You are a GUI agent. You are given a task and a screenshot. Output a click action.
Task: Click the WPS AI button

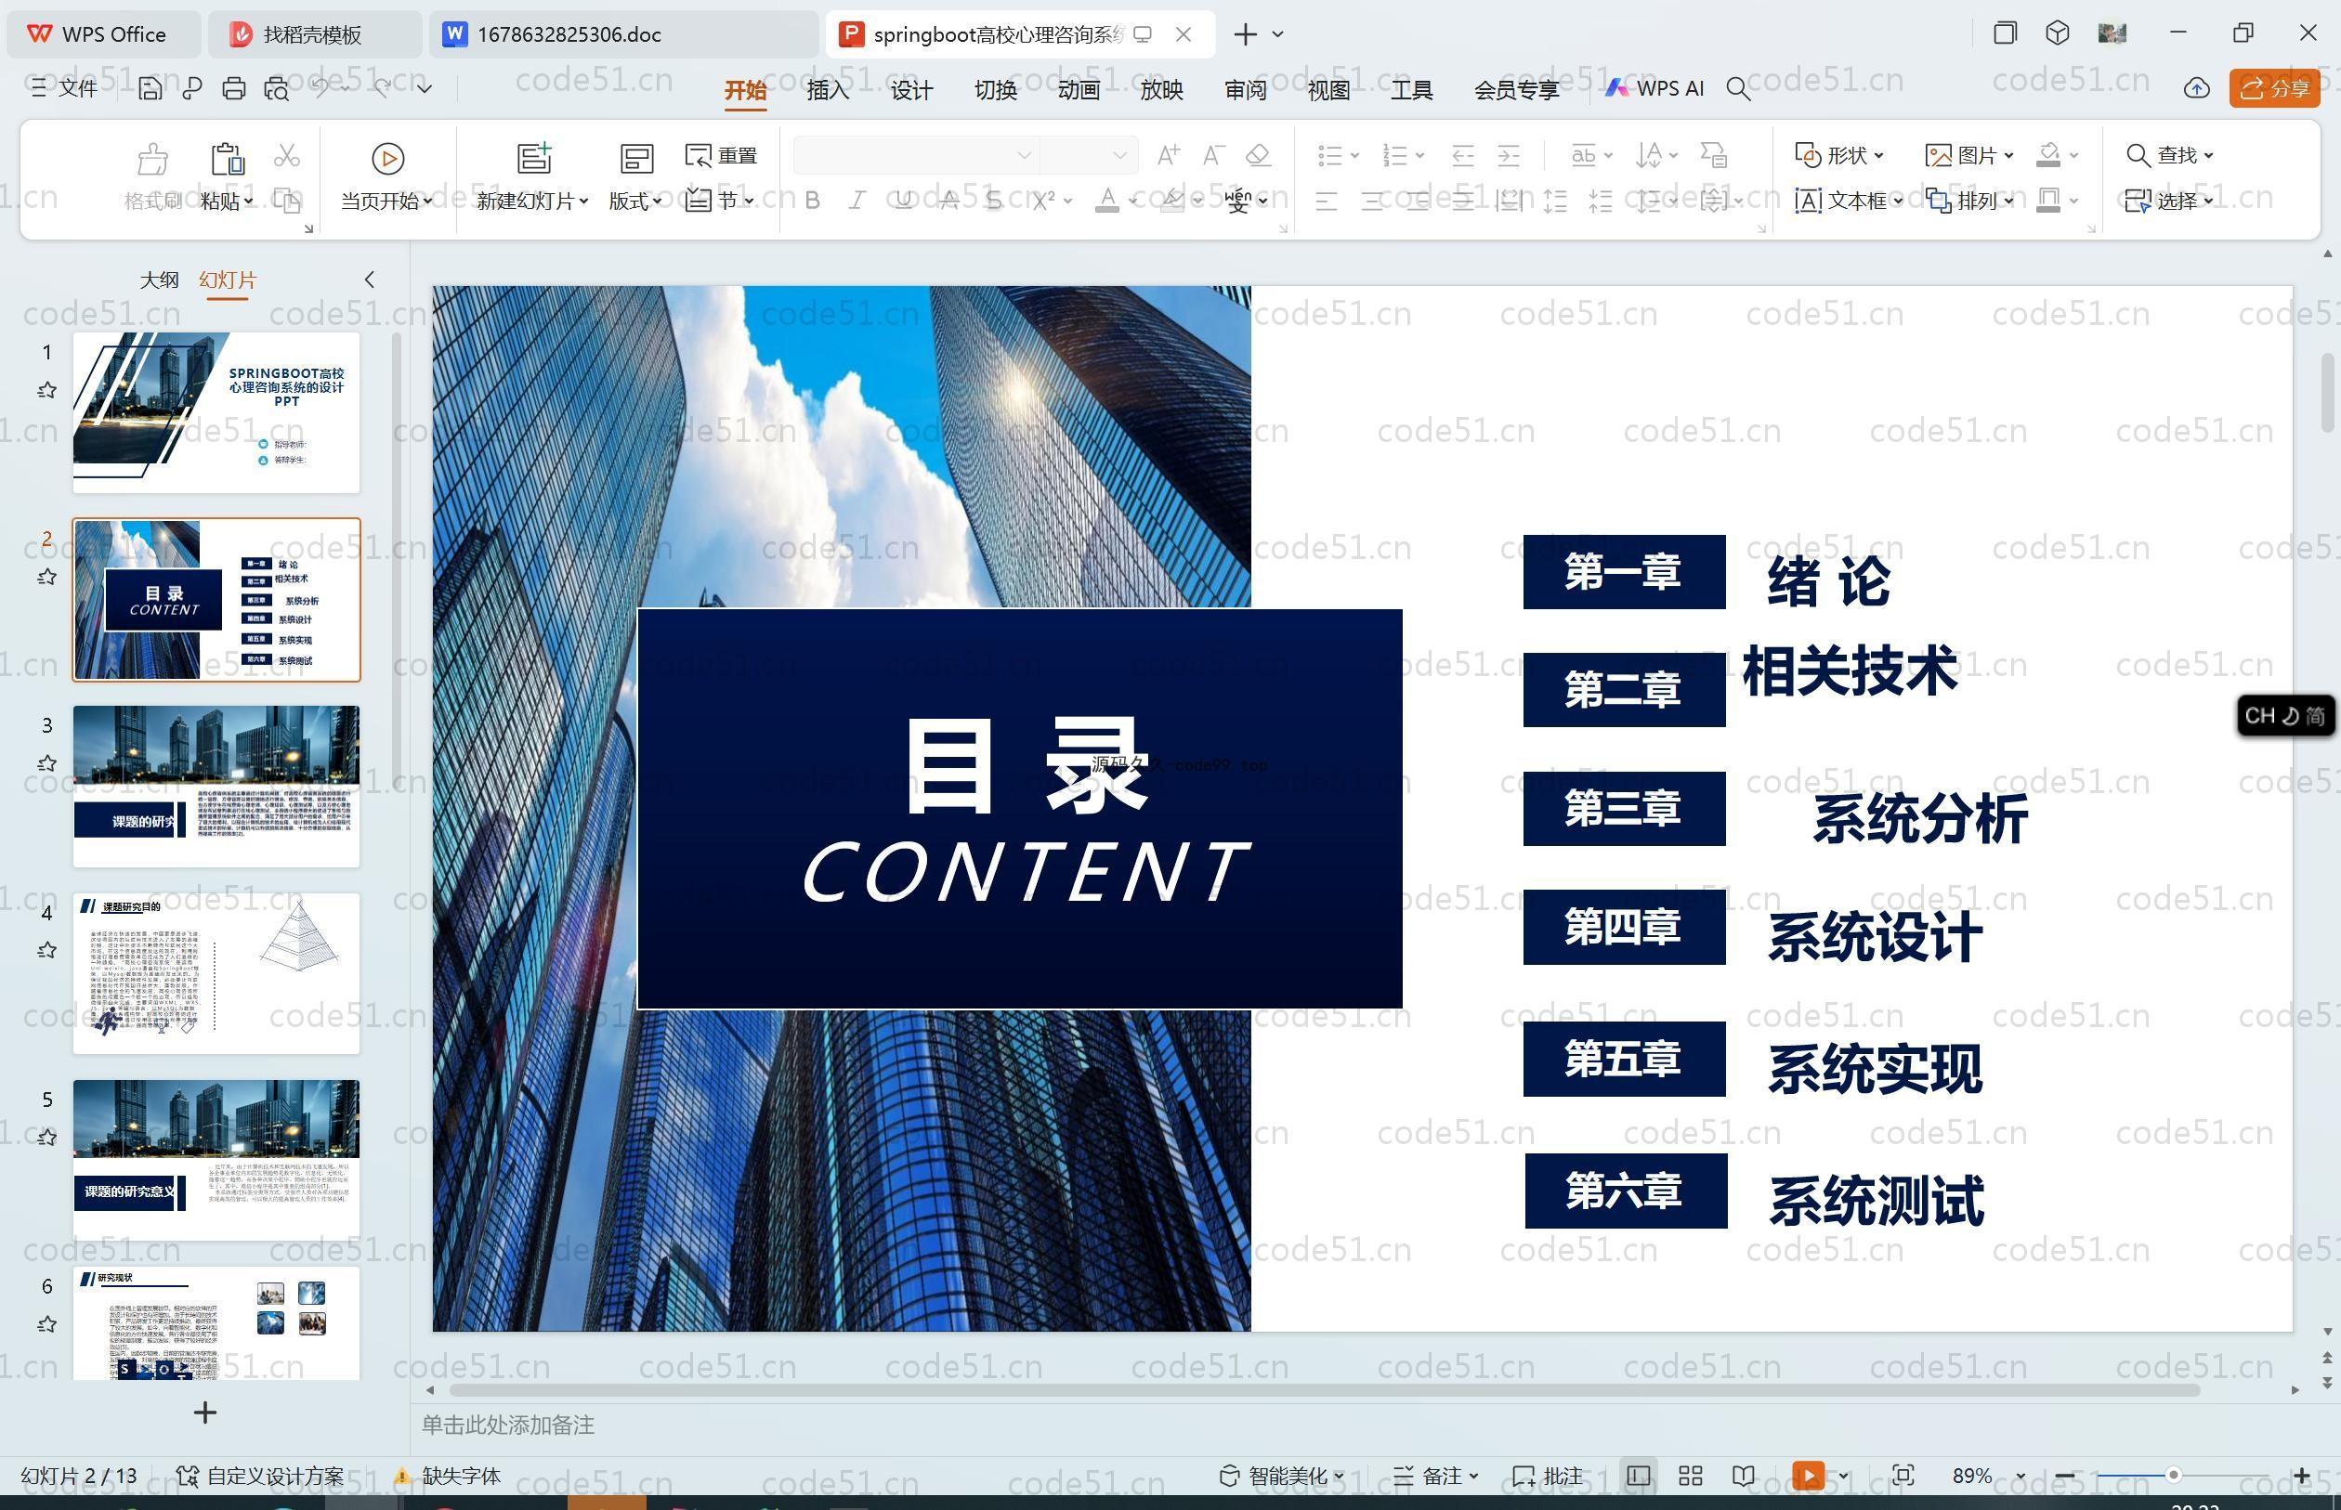1654,88
